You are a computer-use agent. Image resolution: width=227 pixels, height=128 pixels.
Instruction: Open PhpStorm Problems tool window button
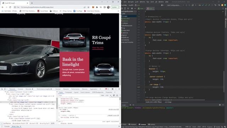(x=132, y=124)
